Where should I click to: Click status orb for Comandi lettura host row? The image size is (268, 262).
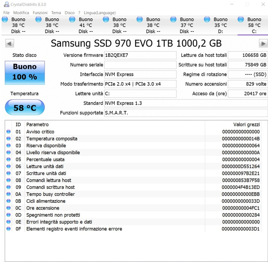[9, 180]
